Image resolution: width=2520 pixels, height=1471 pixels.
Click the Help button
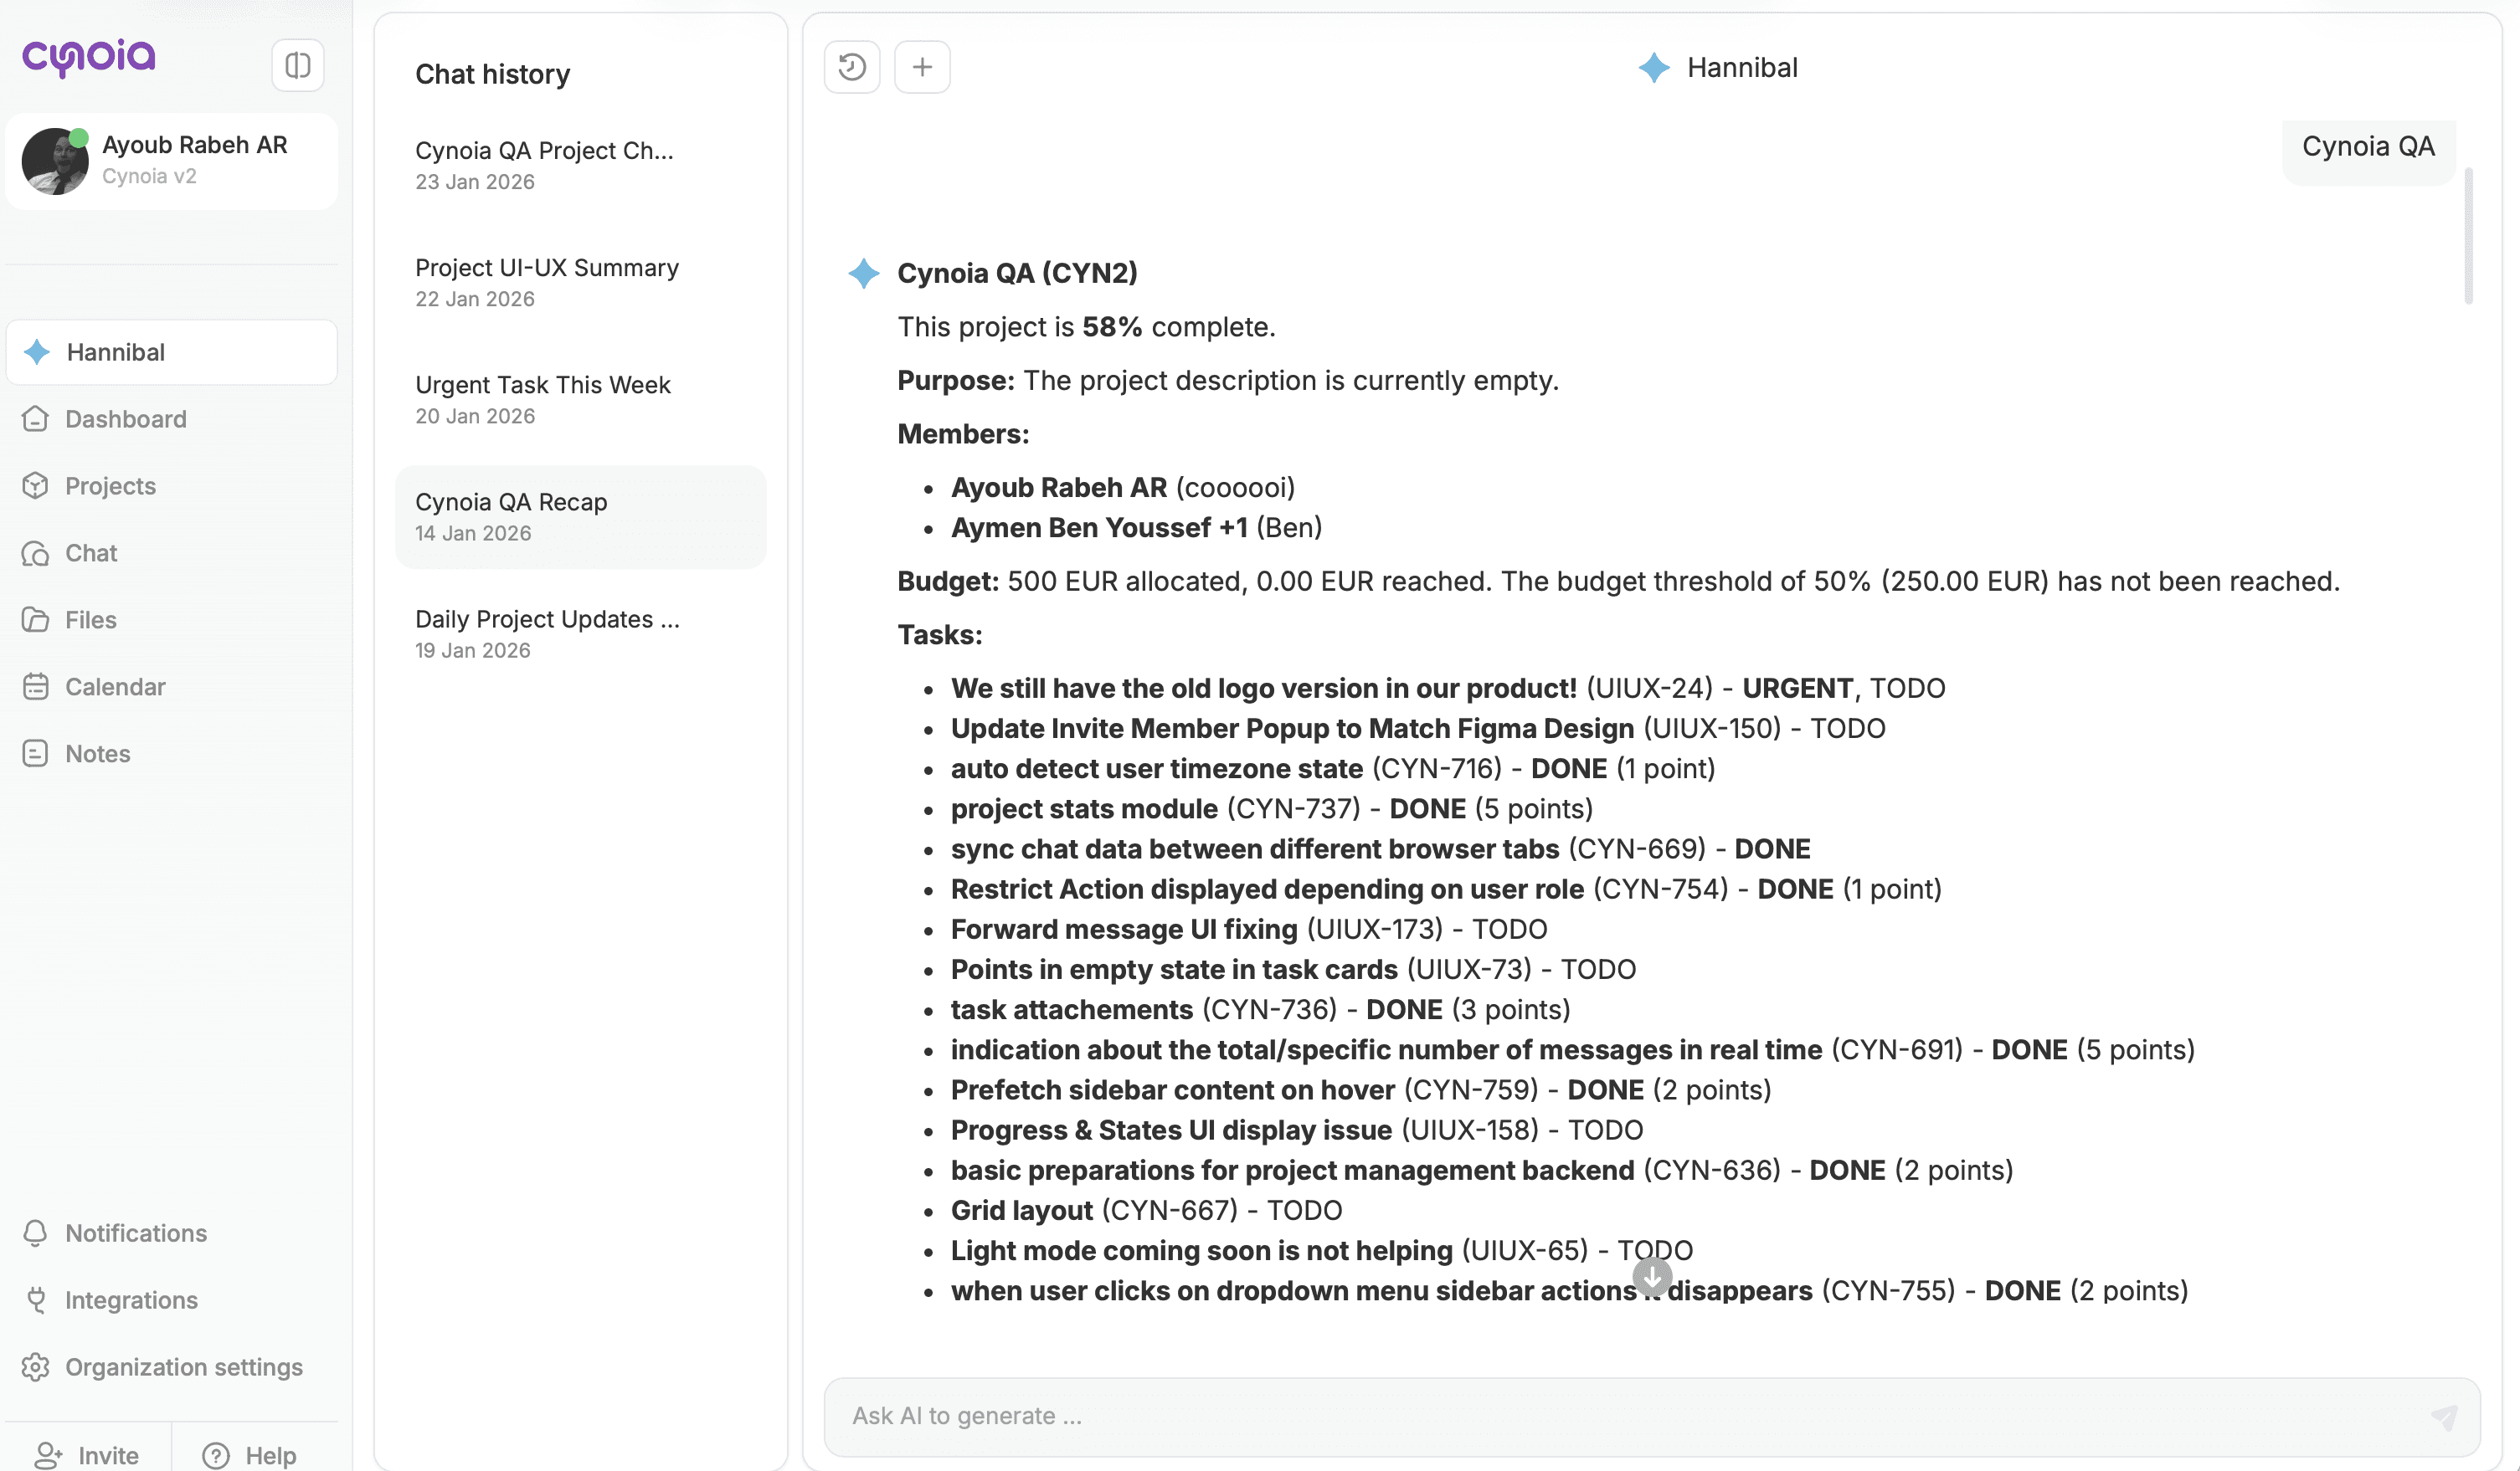point(250,1454)
